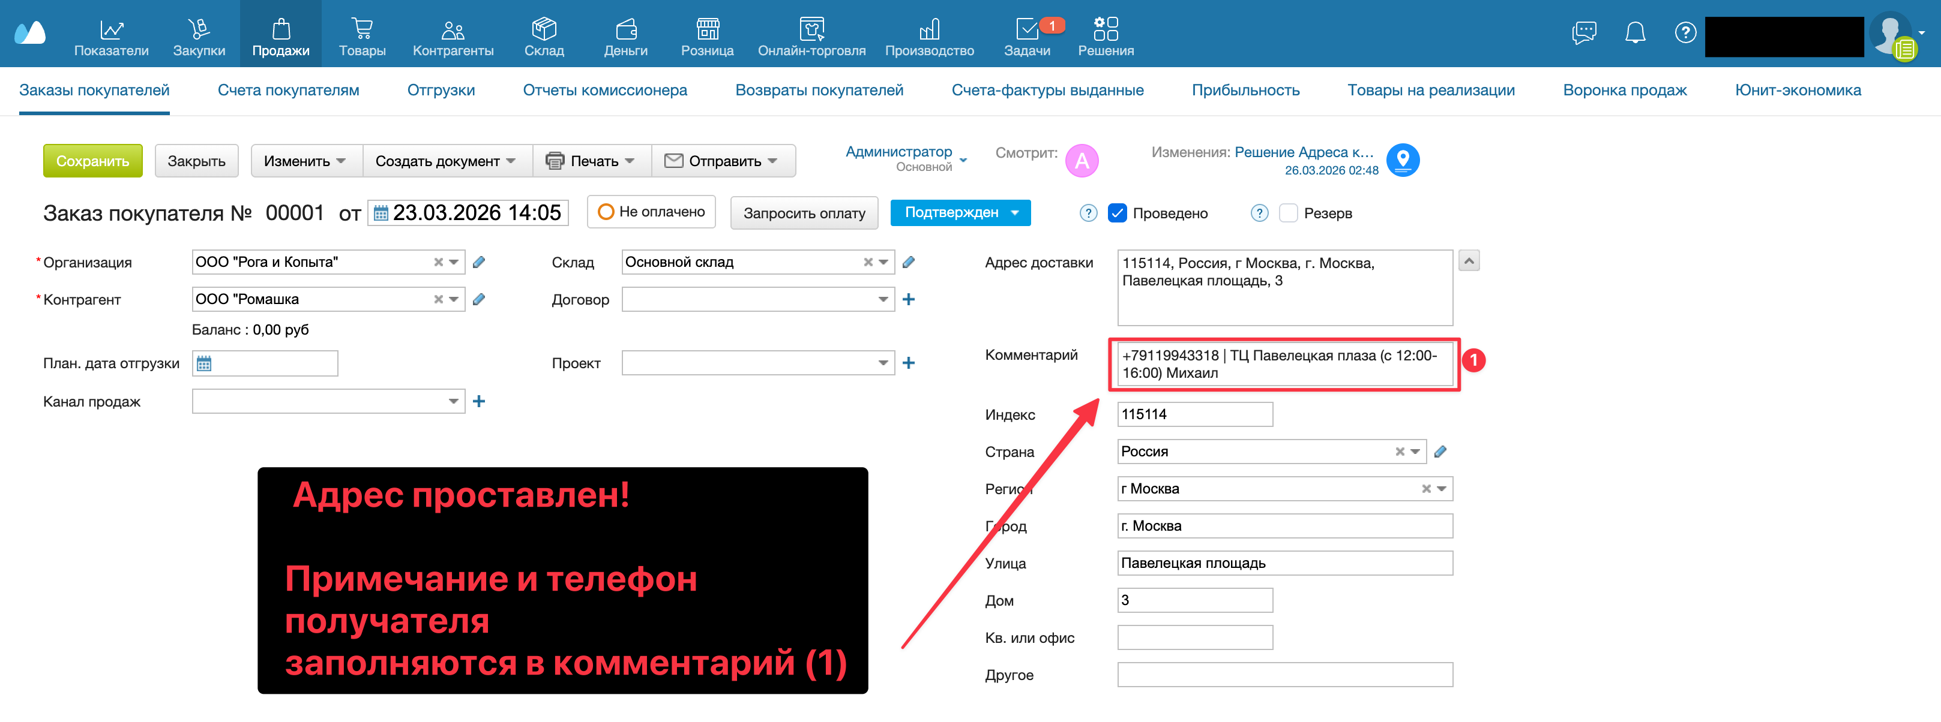The image size is (1941, 722).
Task: Expand the Печать dropdown
Action: pyautogui.click(x=592, y=160)
